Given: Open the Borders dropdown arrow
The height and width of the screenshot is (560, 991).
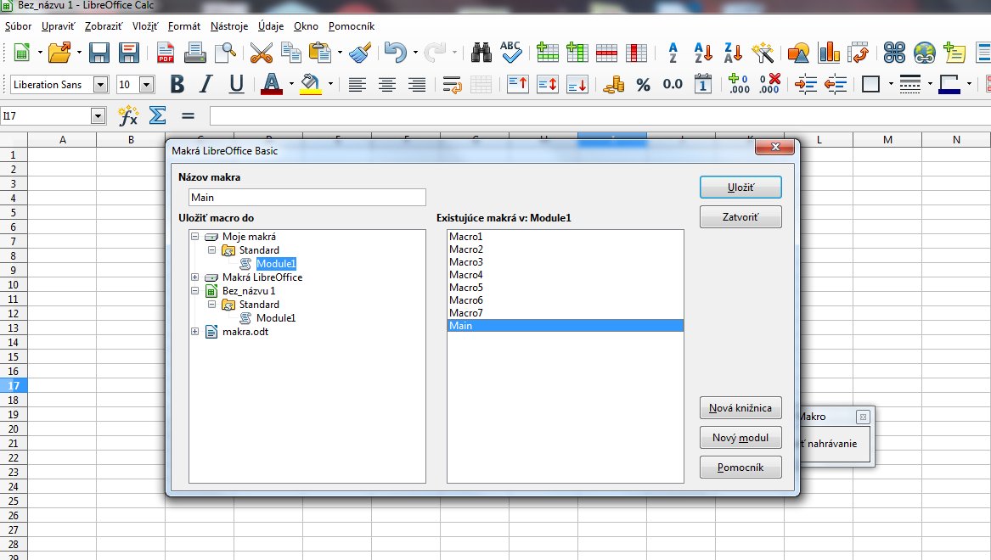Looking at the screenshot, I should (891, 85).
